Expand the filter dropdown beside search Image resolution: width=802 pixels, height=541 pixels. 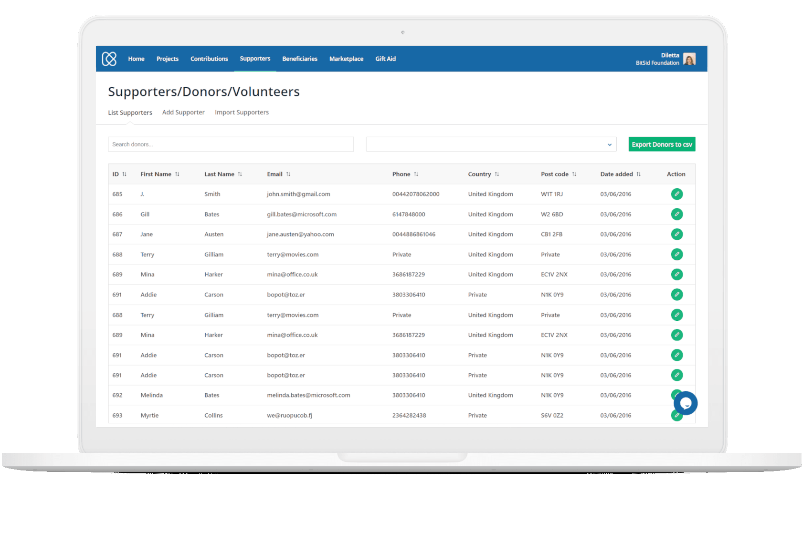click(491, 144)
